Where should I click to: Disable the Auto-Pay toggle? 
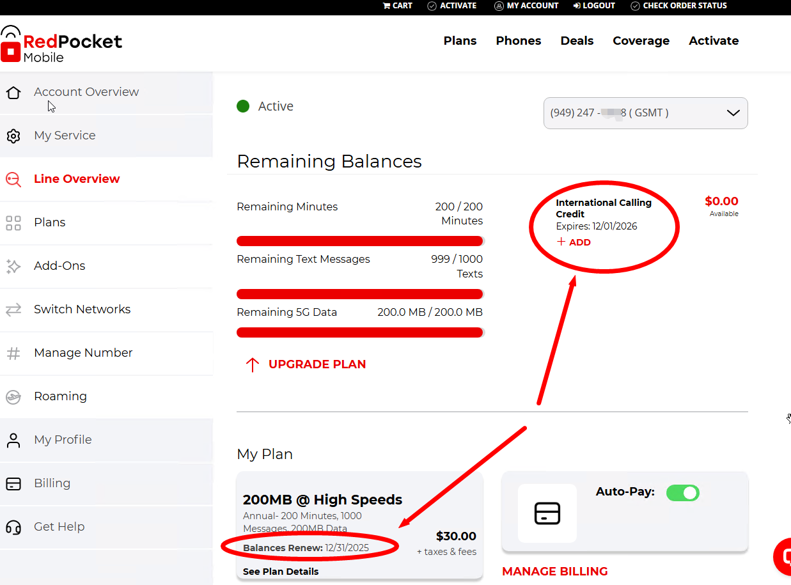click(x=682, y=493)
